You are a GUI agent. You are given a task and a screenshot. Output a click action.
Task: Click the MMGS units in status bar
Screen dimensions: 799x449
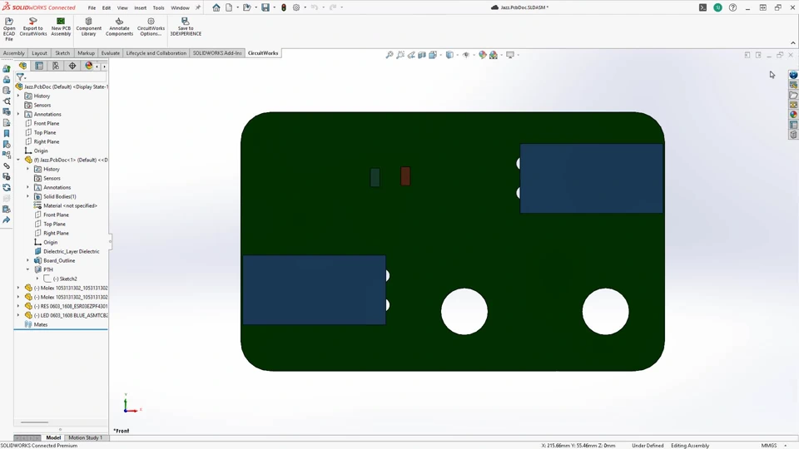[x=768, y=446]
